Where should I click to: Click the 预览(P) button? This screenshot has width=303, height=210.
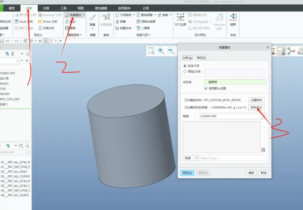[187, 173]
